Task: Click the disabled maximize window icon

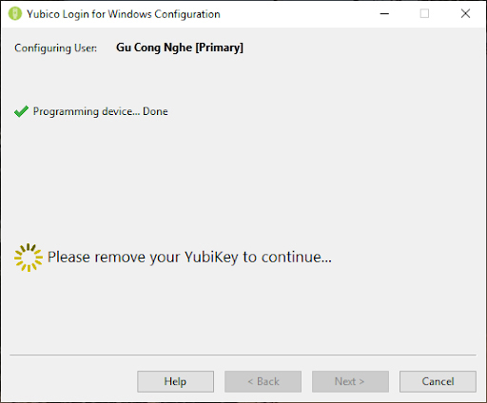Action: (424, 13)
